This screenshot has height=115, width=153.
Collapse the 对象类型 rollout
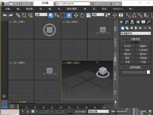[x=135, y=39]
